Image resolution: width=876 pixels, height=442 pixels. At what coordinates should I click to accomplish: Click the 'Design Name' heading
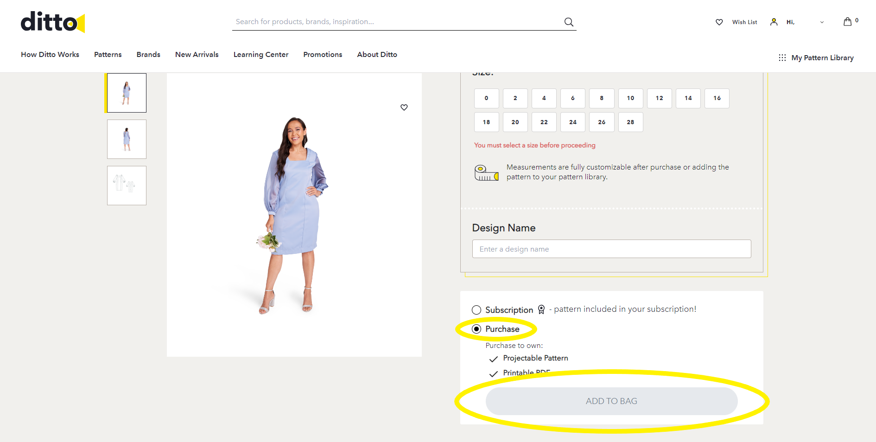click(x=504, y=228)
